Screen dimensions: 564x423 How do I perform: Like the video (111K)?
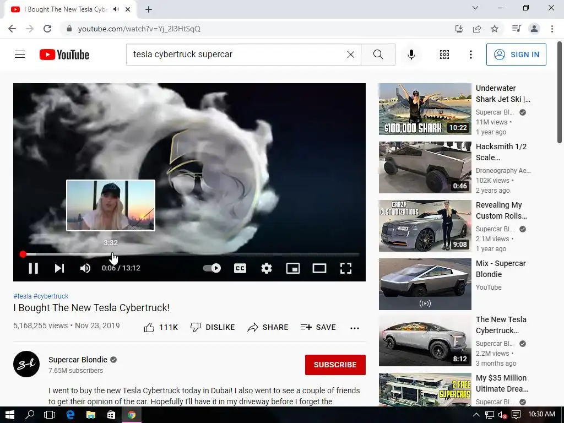pos(161,327)
